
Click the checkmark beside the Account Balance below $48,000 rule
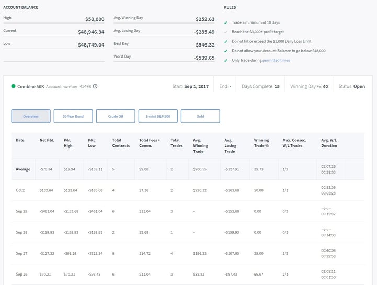(x=226, y=51)
